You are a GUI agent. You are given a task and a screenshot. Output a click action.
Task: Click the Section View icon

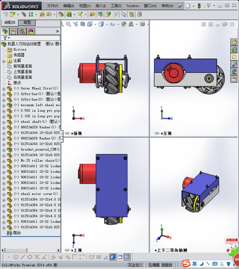tap(83, 24)
